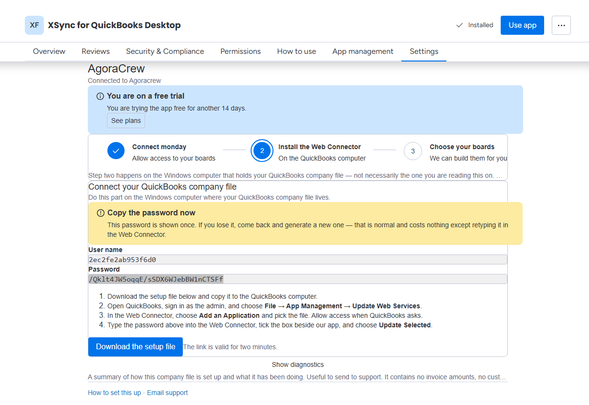Click the User name field
The height and width of the screenshot is (405, 589).
[298, 260]
